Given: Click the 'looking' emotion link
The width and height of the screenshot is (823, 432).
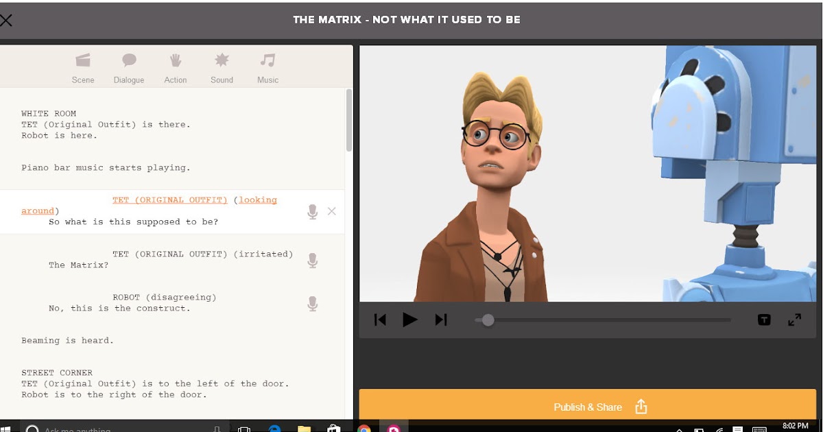Looking at the screenshot, I should click(x=258, y=200).
